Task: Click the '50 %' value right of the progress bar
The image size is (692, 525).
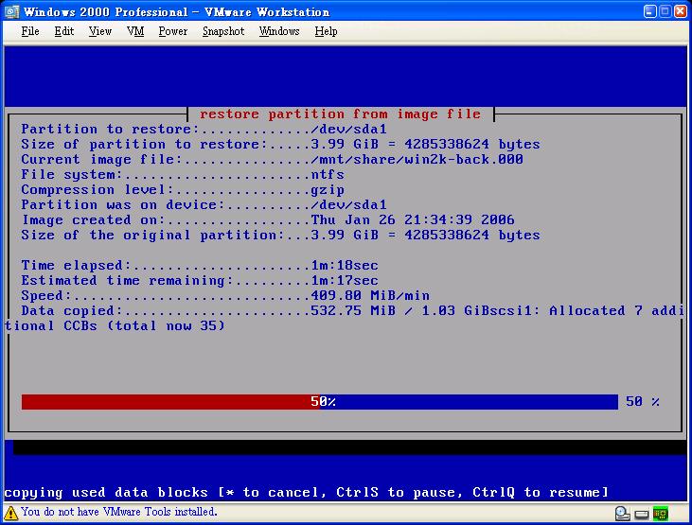Action: (643, 401)
